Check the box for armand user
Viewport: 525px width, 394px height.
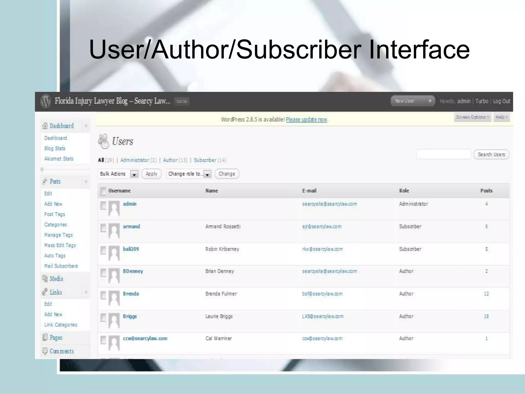(103, 228)
